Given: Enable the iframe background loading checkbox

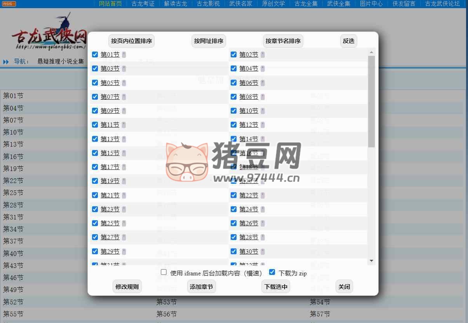Looking at the screenshot, I should click(164, 272).
